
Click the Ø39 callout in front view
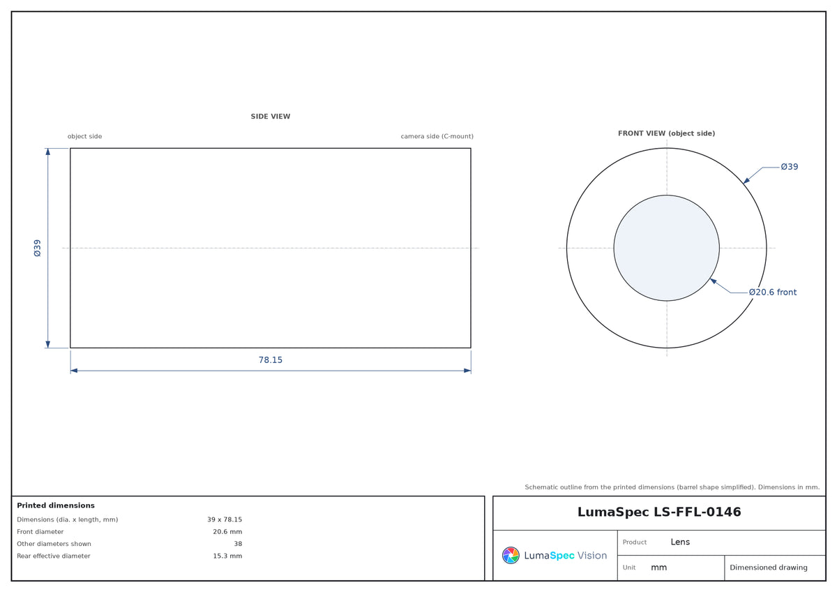pyautogui.click(x=790, y=167)
